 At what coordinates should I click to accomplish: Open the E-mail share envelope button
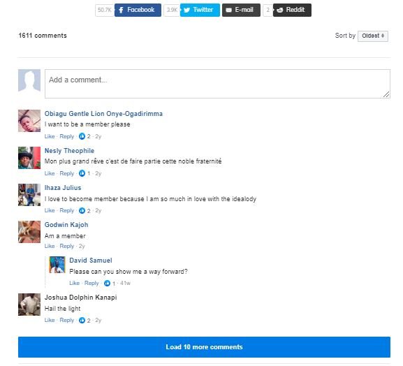pos(241,10)
